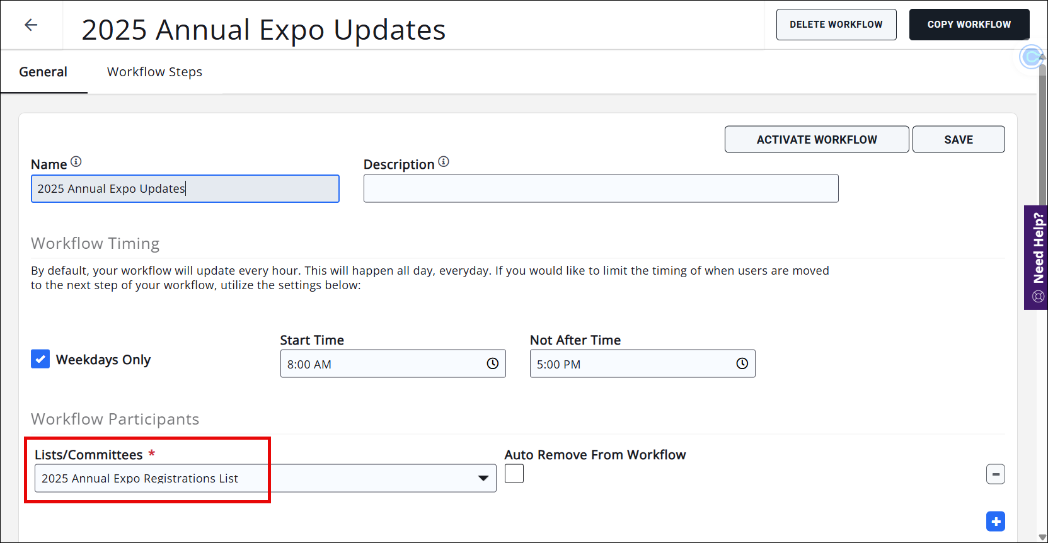Select the General tab
The width and height of the screenshot is (1048, 543).
(43, 72)
